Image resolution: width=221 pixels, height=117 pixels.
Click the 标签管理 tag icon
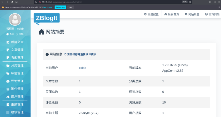[x=8, y=74]
